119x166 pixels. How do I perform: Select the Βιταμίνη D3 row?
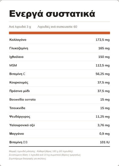click(x=59, y=142)
